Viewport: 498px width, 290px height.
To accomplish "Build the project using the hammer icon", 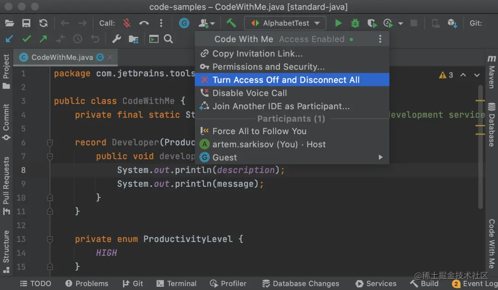I will (231, 23).
